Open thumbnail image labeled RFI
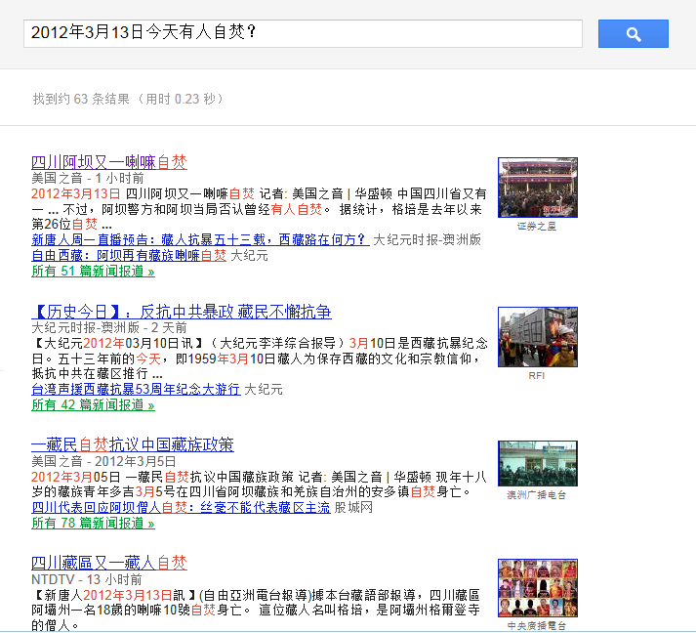The width and height of the screenshot is (696, 633). click(x=537, y=337)
